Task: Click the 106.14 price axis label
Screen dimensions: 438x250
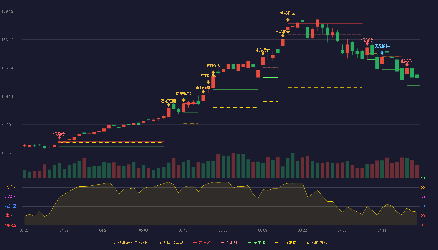Action: pyautogui.click(x=7, y=97)
